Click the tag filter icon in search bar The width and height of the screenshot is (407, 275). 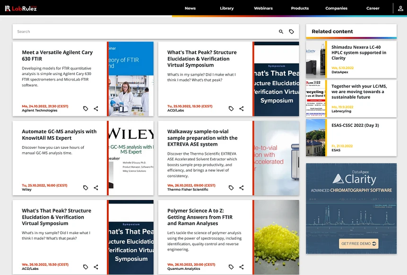click(x=292, y=32)
